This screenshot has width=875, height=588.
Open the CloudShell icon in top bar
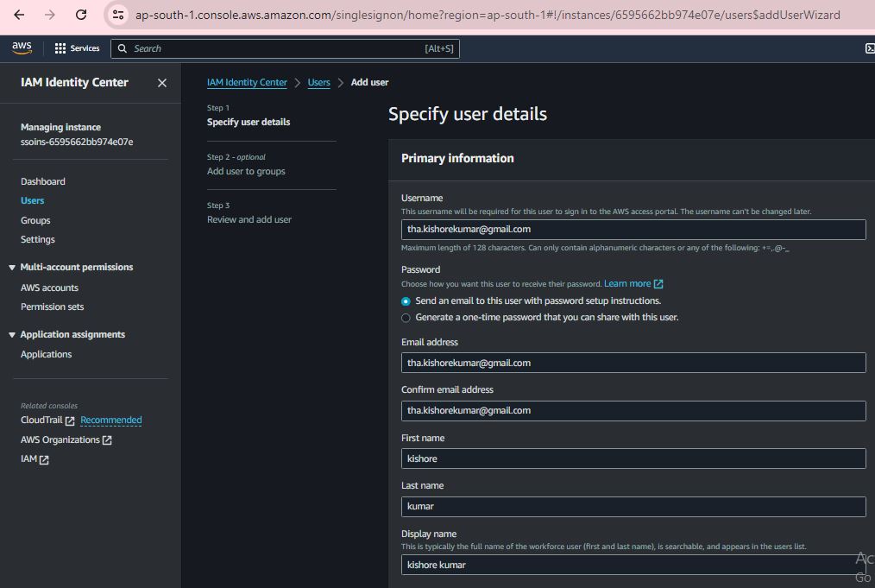(869, 48)
